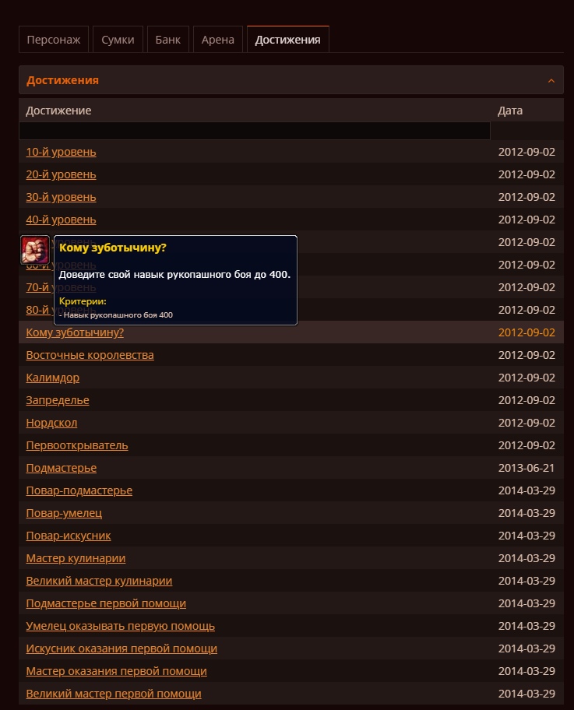Click the fist achievement icon in tooltip
This screenshot has width=574, height=710.
coord(35,249)
